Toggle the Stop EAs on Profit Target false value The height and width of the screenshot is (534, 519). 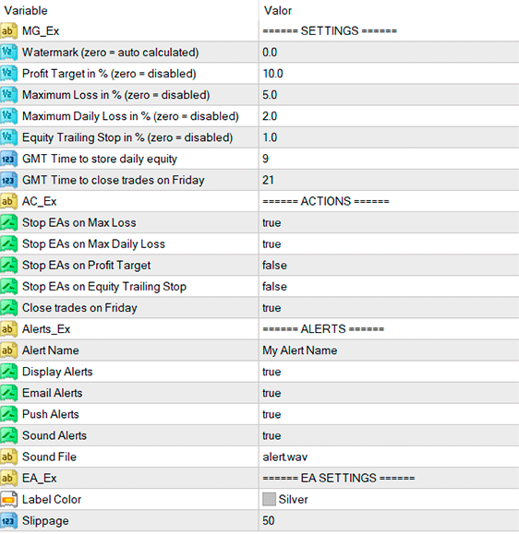point(389,266)
